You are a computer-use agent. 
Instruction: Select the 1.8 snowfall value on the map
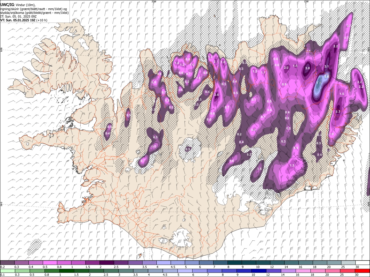(223, 62)
